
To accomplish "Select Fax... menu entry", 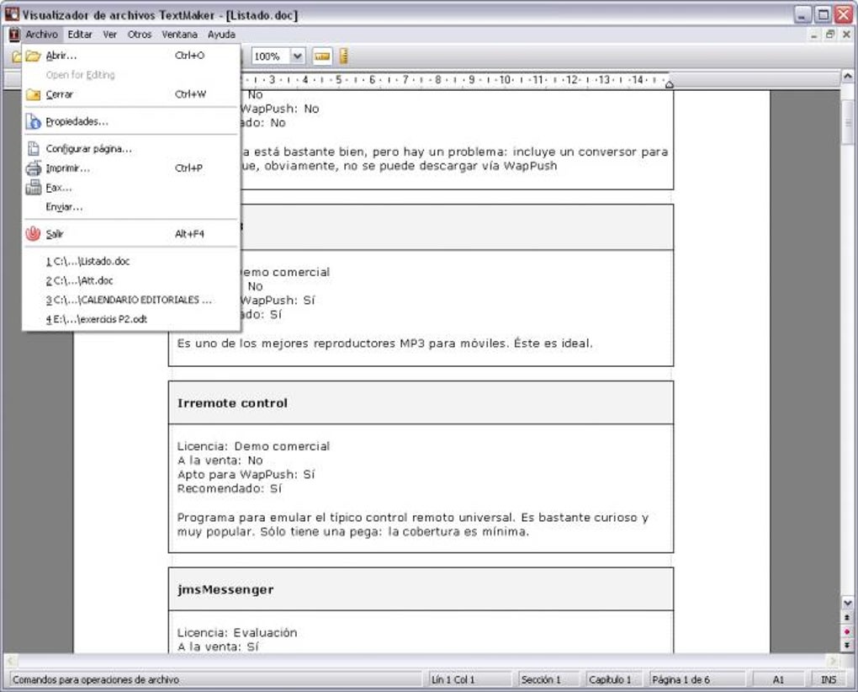I will coord(130,187).
